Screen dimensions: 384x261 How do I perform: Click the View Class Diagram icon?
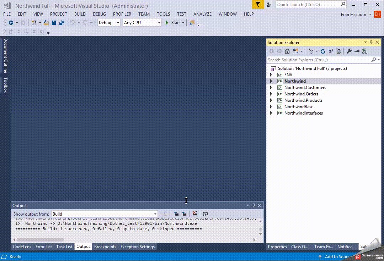pyautogui.click(x=365, y=51)
